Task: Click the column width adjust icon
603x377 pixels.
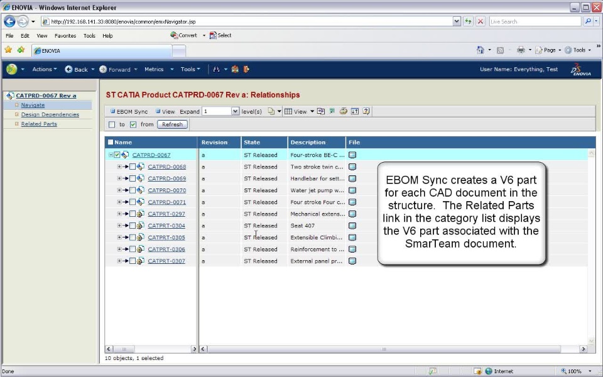Action: [x=321, y=111]
